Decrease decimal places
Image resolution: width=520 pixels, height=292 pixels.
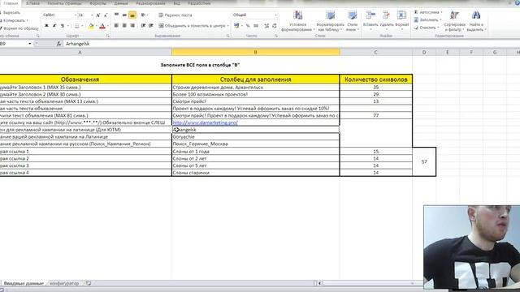(275, 25)
